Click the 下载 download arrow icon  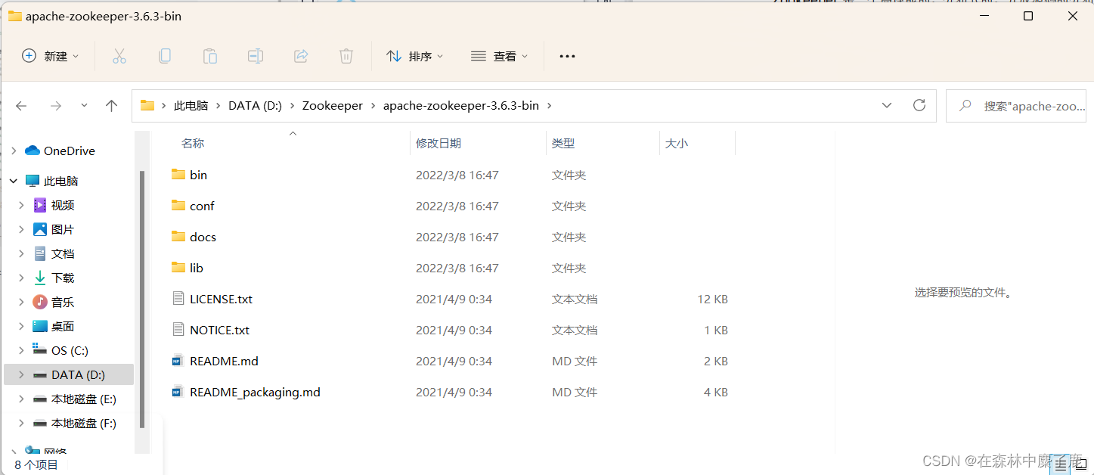coord(40,278)
